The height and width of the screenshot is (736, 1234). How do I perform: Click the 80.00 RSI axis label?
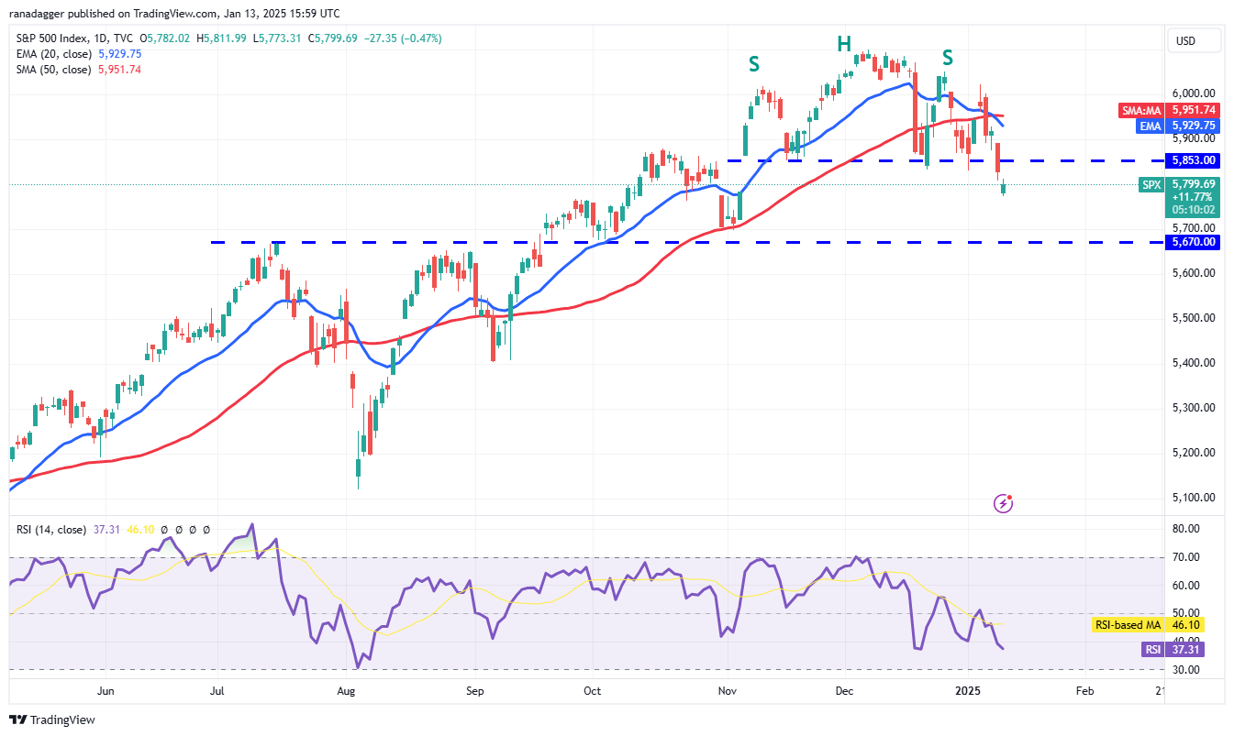(x=1185, y=529)
